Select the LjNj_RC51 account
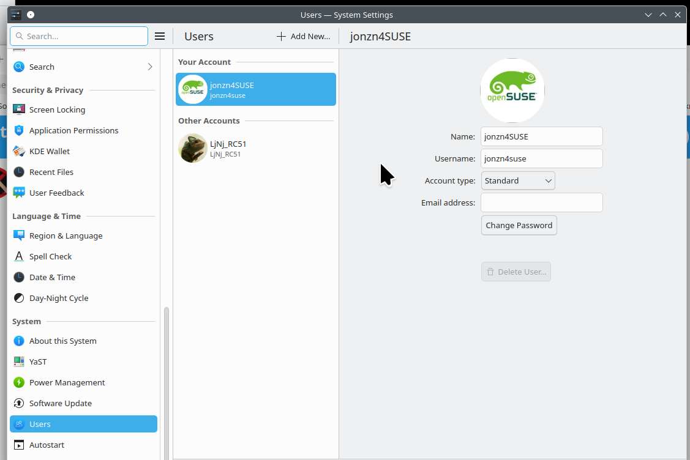This screenshot has height=460, width=690. tap(255, 148)
